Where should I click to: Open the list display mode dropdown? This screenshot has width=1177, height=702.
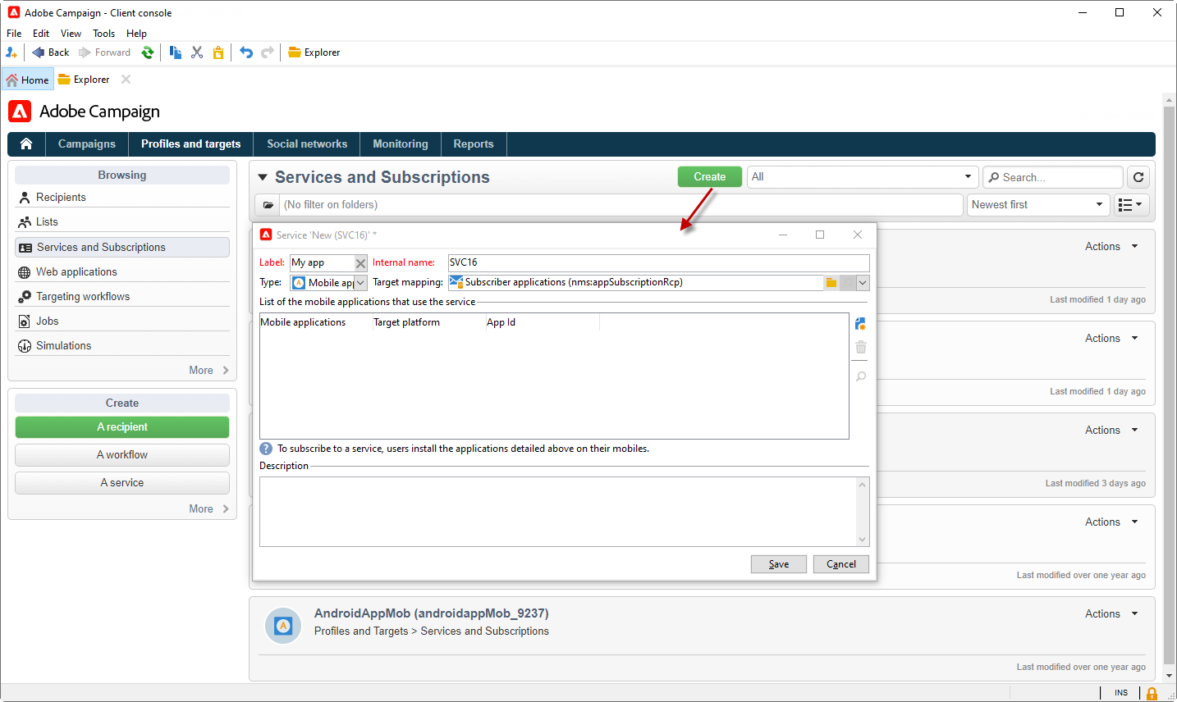[x=1130, y=205]
